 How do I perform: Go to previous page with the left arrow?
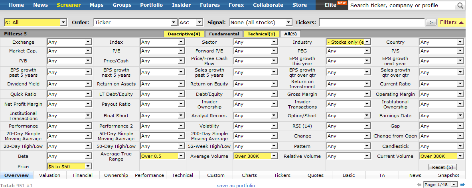[x=419, y=184]
